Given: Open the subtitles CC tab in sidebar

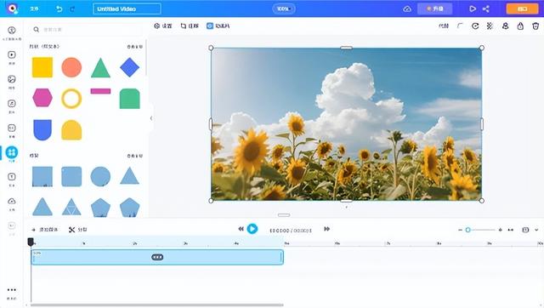Looking at the screenshot, I should pyautogui.click(x=12, y=128).
